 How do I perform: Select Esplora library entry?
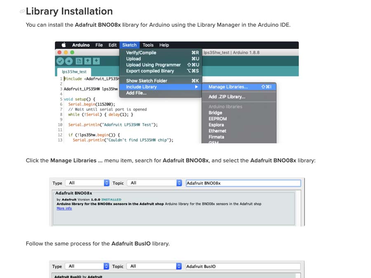[239, 125]
